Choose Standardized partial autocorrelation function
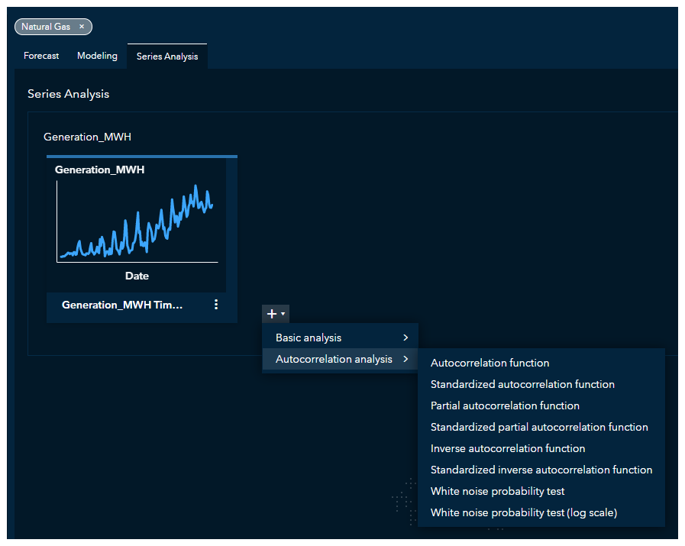685x546 pixels. 539,427
